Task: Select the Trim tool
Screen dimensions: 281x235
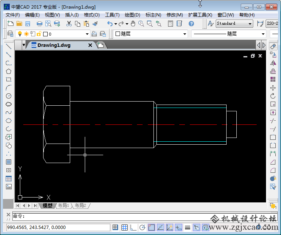Action: (273, 121)
